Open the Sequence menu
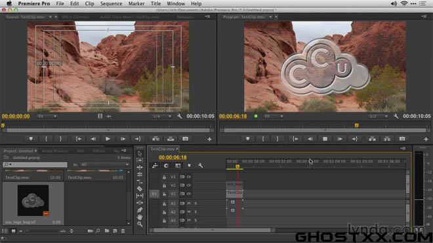 pos(111,3)
